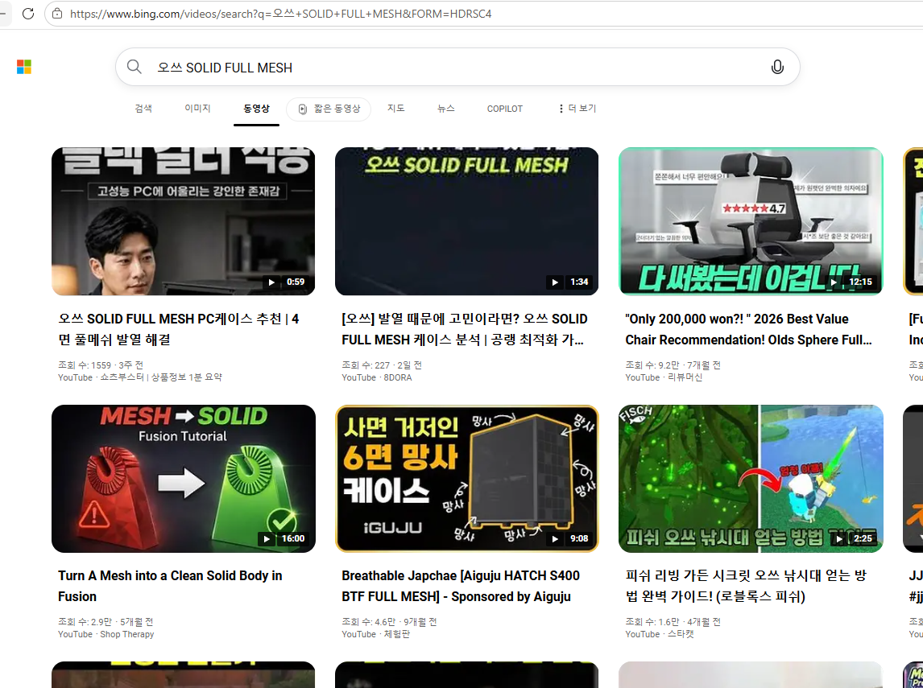Click the short videos icon in 짧은 동영상 tab
The height and width of the screenshot is (688, 923).
tap(303, 109)
